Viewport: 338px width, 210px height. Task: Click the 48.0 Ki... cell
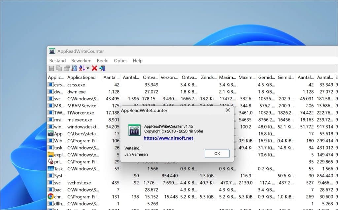pyautogui.click(x=266, y=126)
